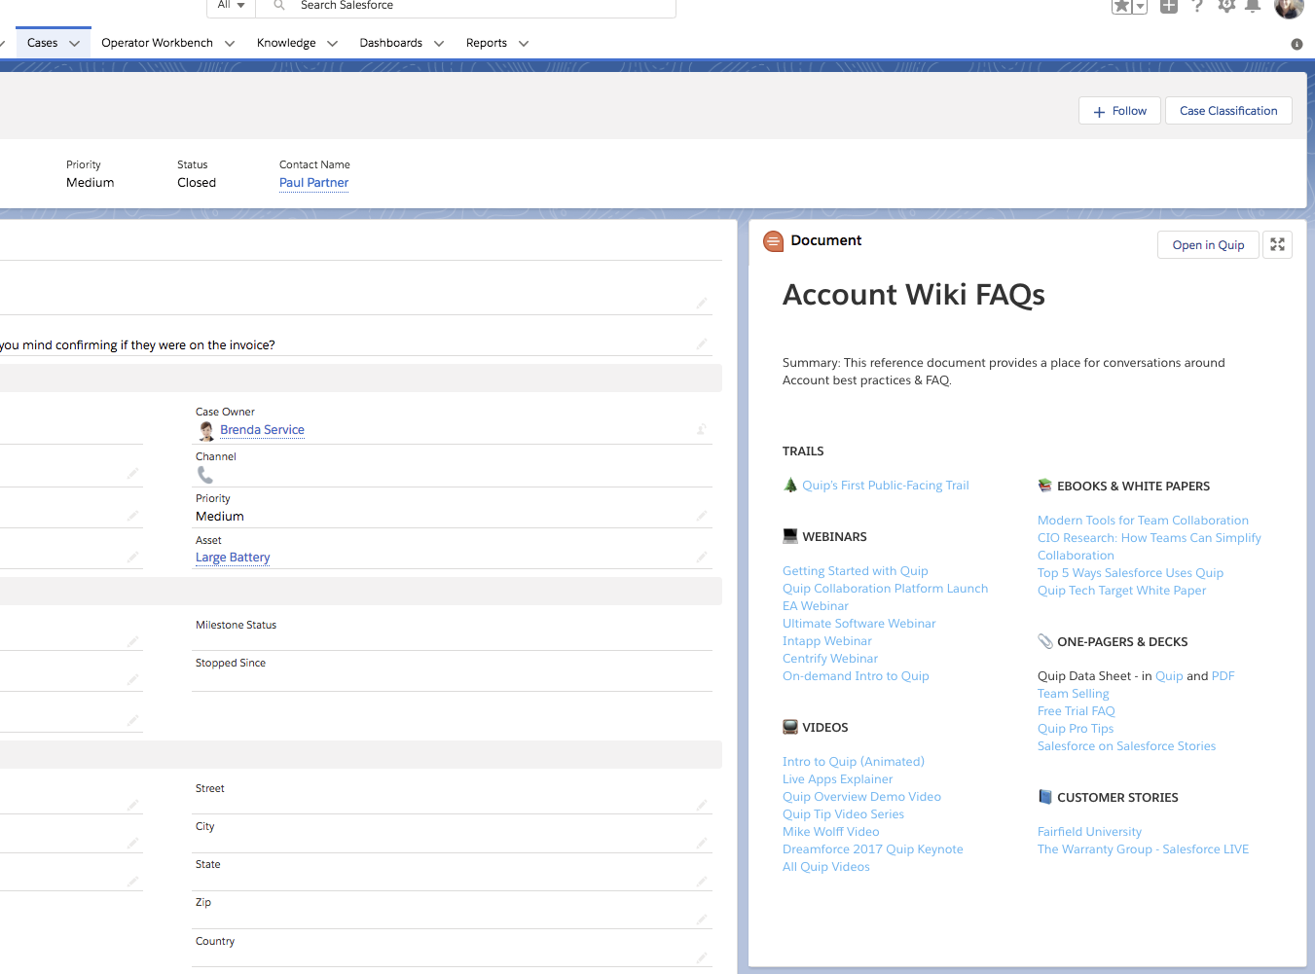Open Salesforce on Salesforce Stories link

coord(1126,745)
